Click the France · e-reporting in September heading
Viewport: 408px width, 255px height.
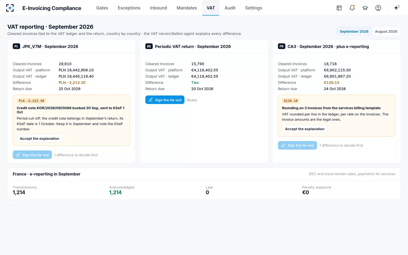(x=46, y=174)
